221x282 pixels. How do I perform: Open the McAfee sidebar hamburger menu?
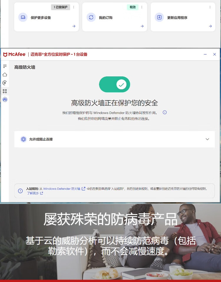point(5,66)
